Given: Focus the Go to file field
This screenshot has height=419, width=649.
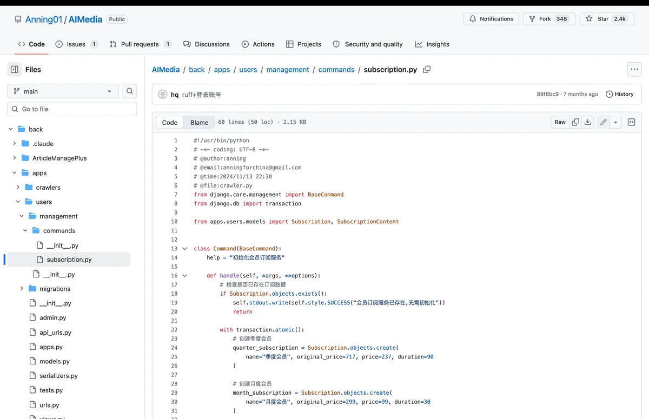Looking at the screenshot, I should tap(72, 109).
